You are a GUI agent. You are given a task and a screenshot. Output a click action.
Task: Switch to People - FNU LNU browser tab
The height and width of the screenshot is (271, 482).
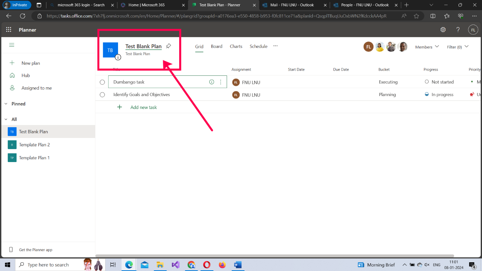tap(366, 5)
